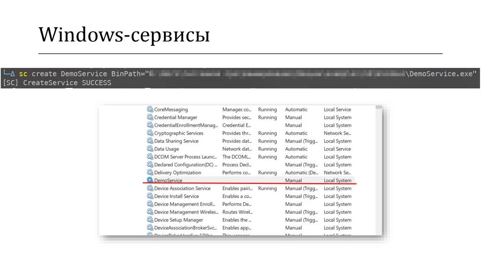481x269 pixels.
Task: Select the CredentialEnrollmentManager service entry
Action: click(186, 126)
